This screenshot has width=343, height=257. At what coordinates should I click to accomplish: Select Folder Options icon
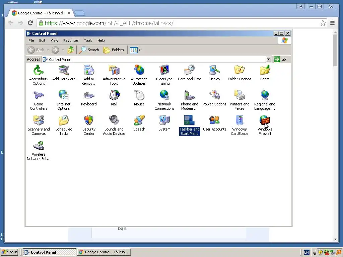[x=239, y=73]
